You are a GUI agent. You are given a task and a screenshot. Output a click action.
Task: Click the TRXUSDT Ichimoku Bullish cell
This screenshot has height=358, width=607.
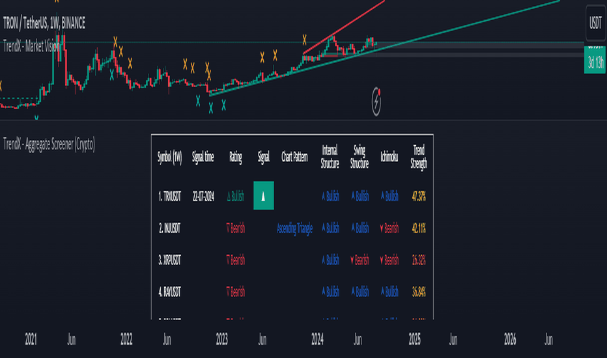pyautogui.click(x=389, y=196)
